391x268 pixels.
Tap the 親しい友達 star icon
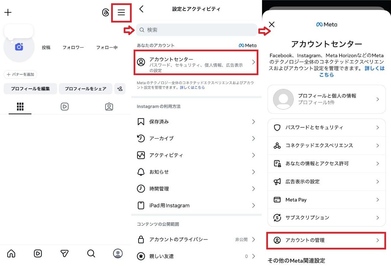click(x=141, y=256)
